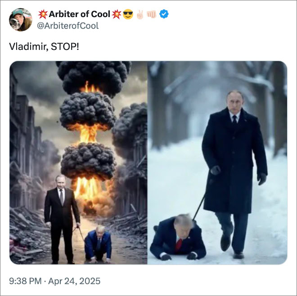Click the blue verified badge
Screen dimensions: 297x296
pyautogui.click(x=164, y=14)
